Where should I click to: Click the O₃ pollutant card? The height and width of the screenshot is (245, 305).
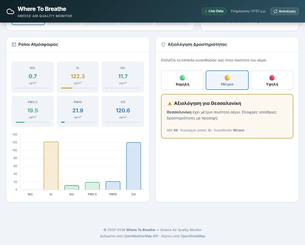(78, 77)
